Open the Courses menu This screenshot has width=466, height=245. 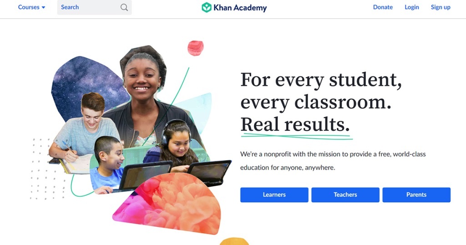coord(31,7)
